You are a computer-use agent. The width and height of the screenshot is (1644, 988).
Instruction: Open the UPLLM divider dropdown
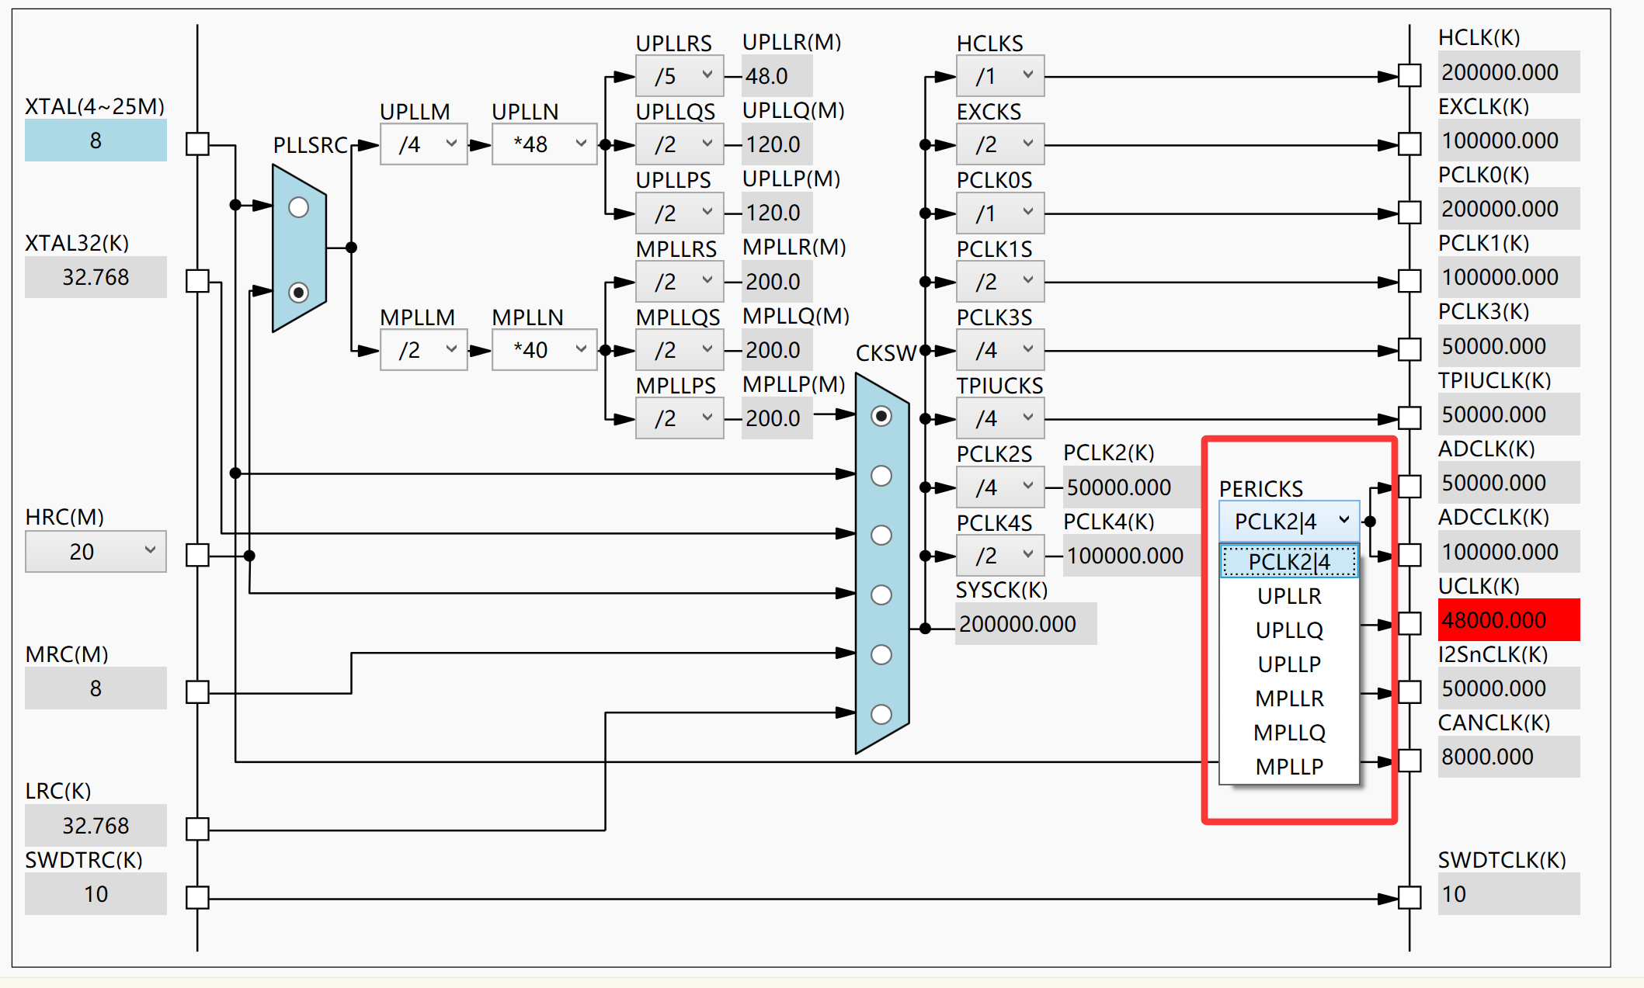[424, 144]
